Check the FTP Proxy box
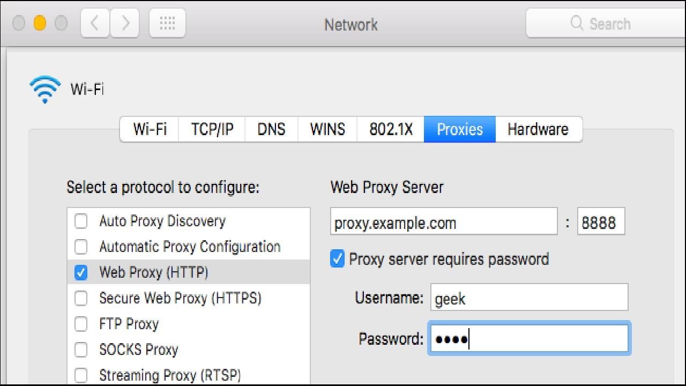Viewport: 686px width, 386px height. click(x=81, y=324)
